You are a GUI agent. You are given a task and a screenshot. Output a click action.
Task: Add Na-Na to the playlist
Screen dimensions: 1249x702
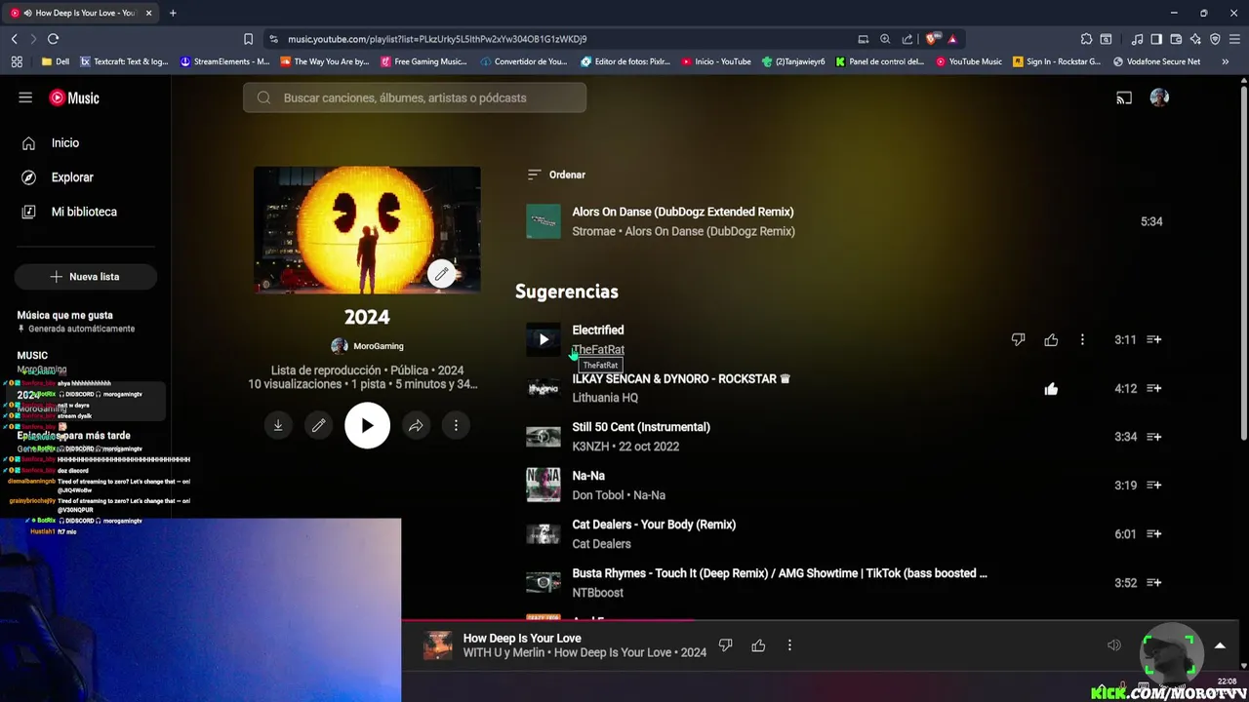[1153, 486]
